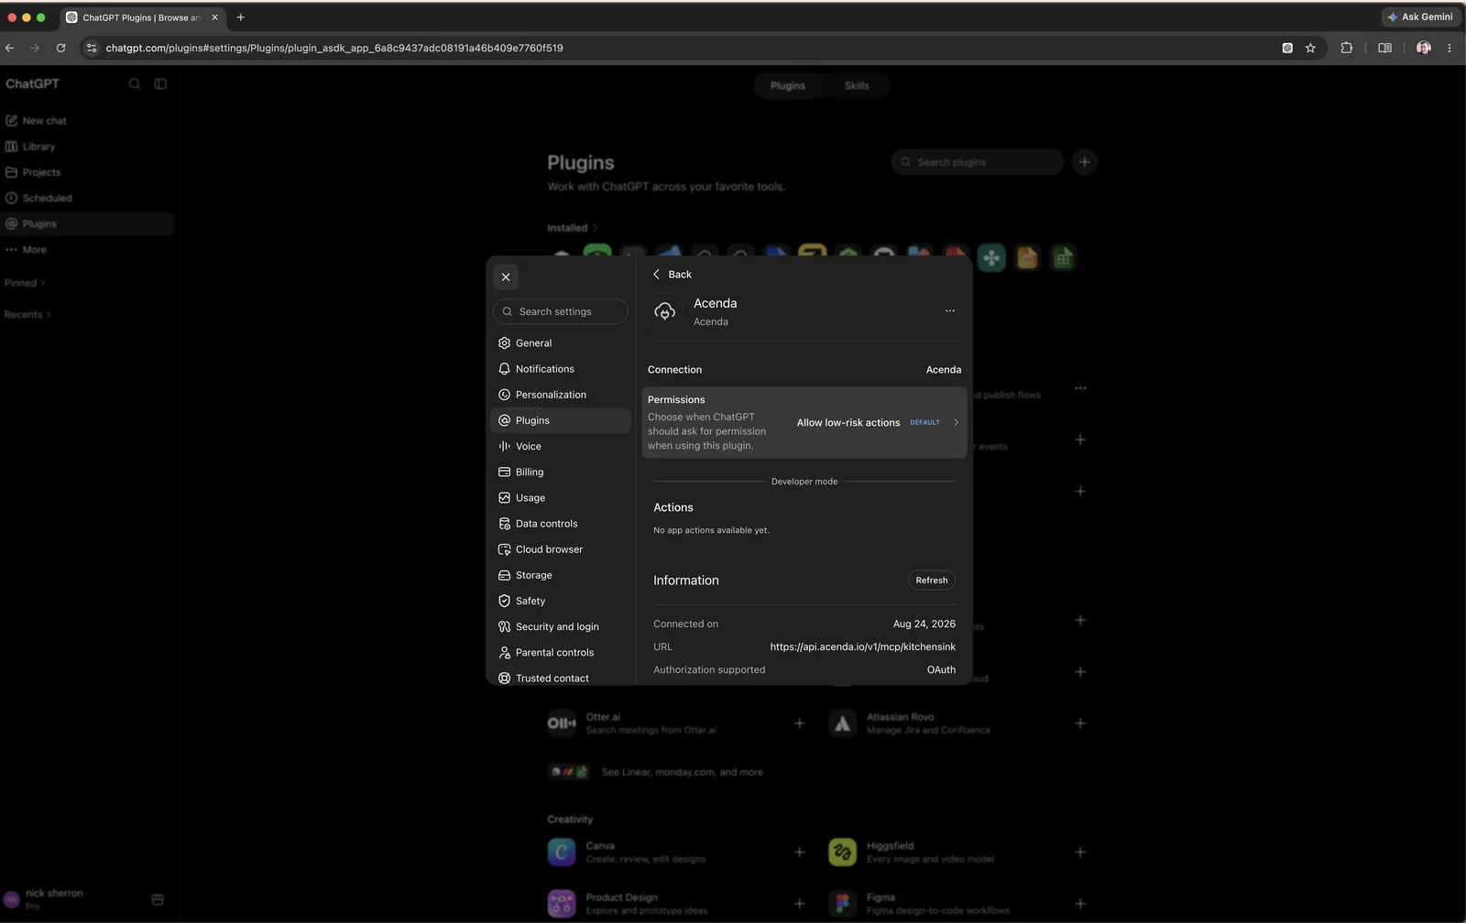Viewport: 1466px width, 923px height.
Task: Click the Cloud browser icon in settings
Action: [504, 549]
